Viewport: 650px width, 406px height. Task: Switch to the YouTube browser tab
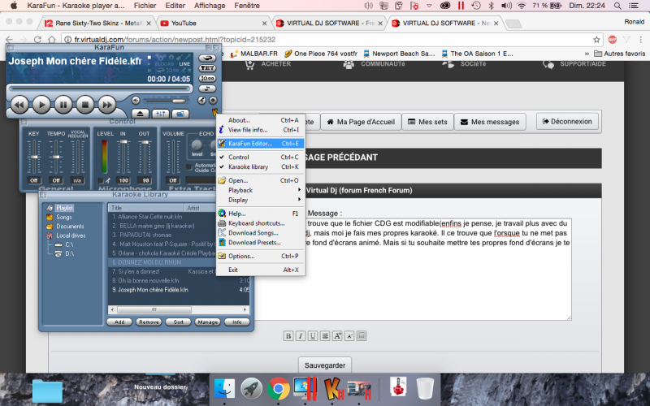point(214,24)
